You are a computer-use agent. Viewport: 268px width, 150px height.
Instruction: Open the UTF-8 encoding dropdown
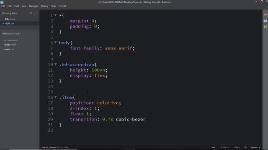(x=224, y=147)
